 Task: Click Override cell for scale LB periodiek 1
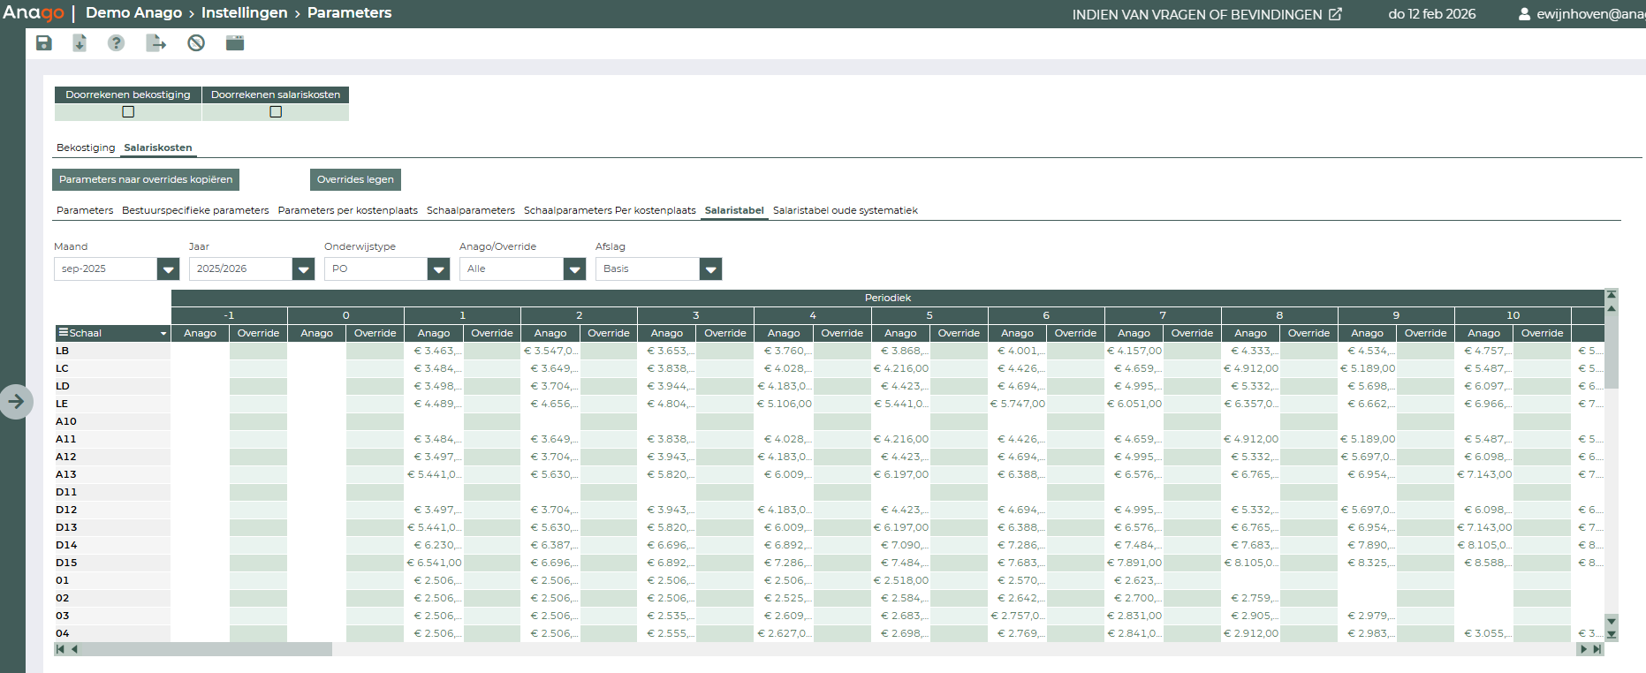pyautogui.click(x=492, y=351)
